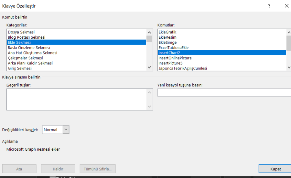
Task: Select JaponcaTebrikAçılışCümlesi command
Action: tap(182, 68)
